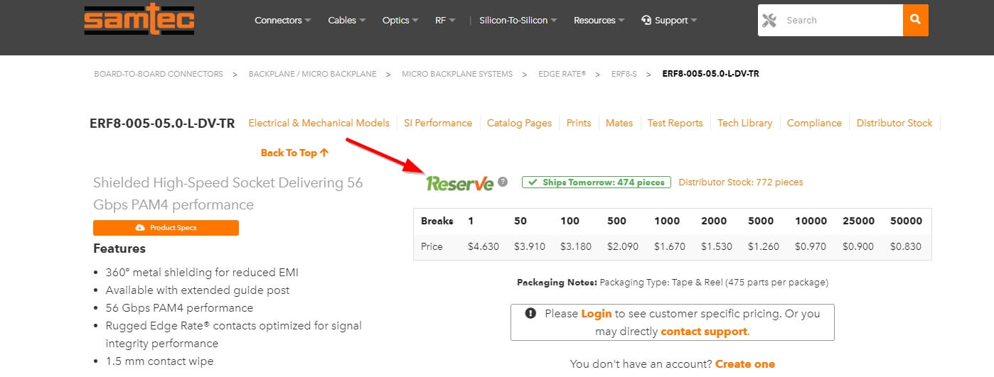Click the Ships Tomorrow: 474 pieces badge
This screenshot has width=994, height=377.
[x=597, y=182]
